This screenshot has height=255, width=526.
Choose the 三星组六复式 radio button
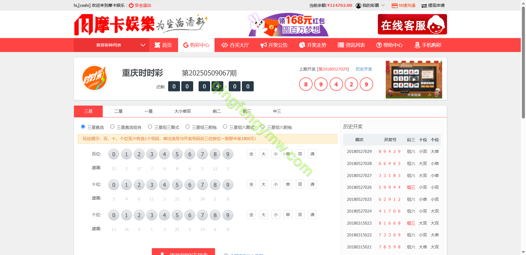point(225,127)
